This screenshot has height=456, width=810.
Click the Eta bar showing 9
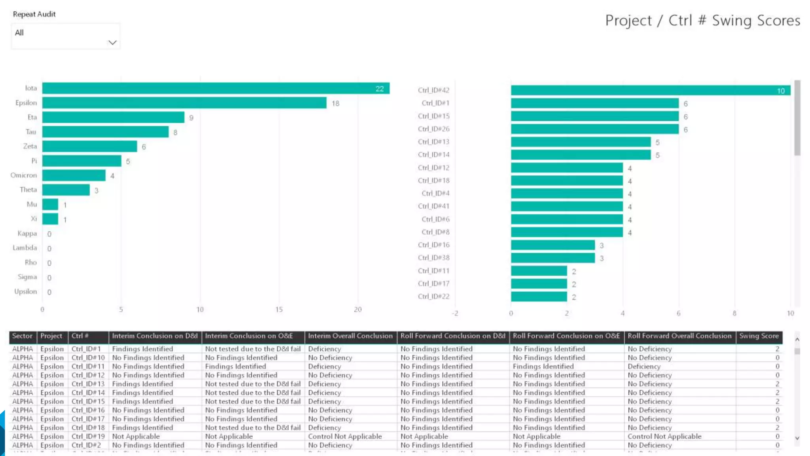tap(113, 118)
